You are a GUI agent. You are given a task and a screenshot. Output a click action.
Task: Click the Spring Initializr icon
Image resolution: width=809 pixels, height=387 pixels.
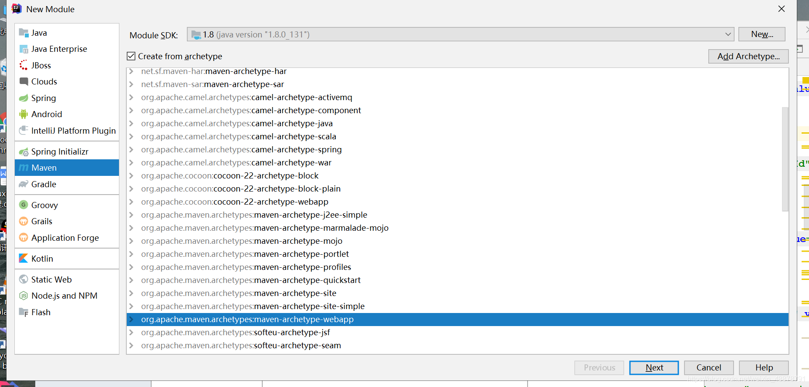pos(24,152)
